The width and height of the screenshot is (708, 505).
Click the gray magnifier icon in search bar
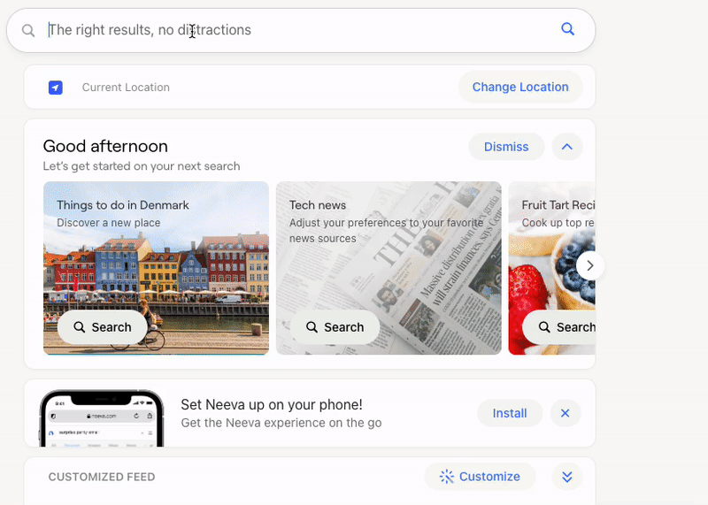pyautogui.click(x=28, y=30)
